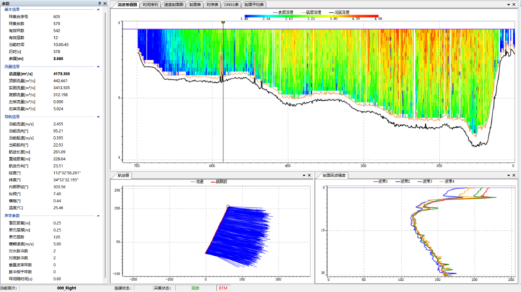Toggle the 流速 legend entry in track chart
Screen dimensions: 521x292
pyautogui.click(x=197, y=181)
